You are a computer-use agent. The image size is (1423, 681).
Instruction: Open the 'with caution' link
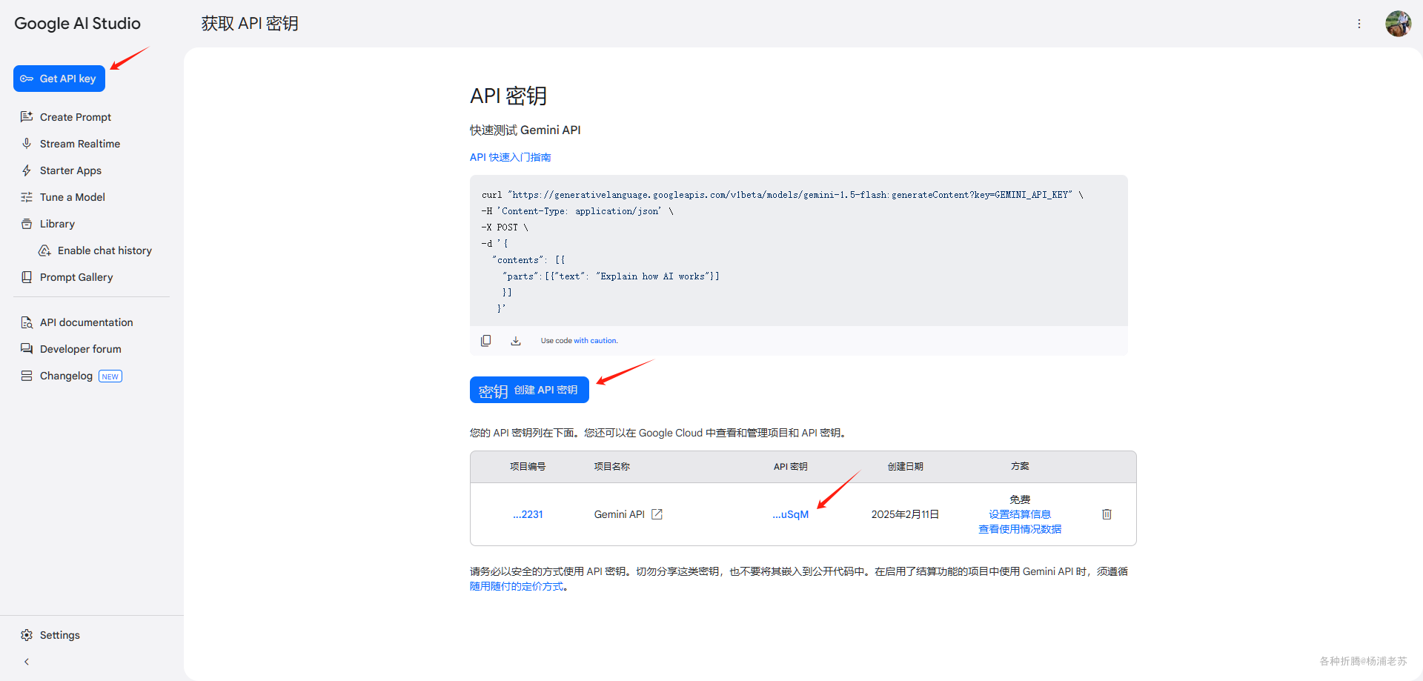tap(595, 341)
